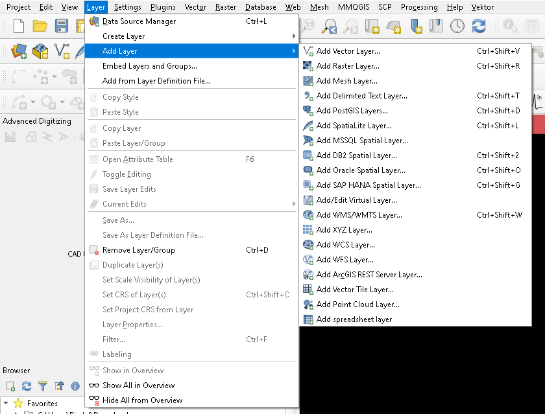Select Add Mesh Layer entry

pyautogui.click(x=415, y=81)
